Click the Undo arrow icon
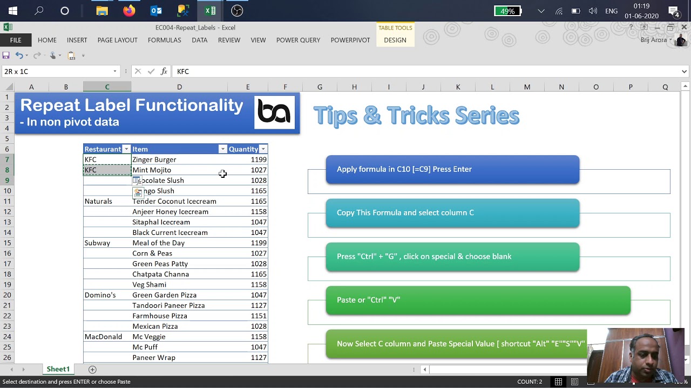Image resolution: width=691 pixels, height=388 pixels. [19, 56]
